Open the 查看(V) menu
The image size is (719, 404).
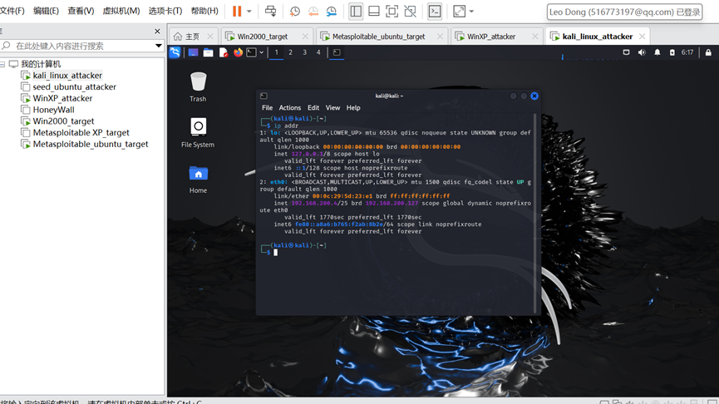point(81,11)
